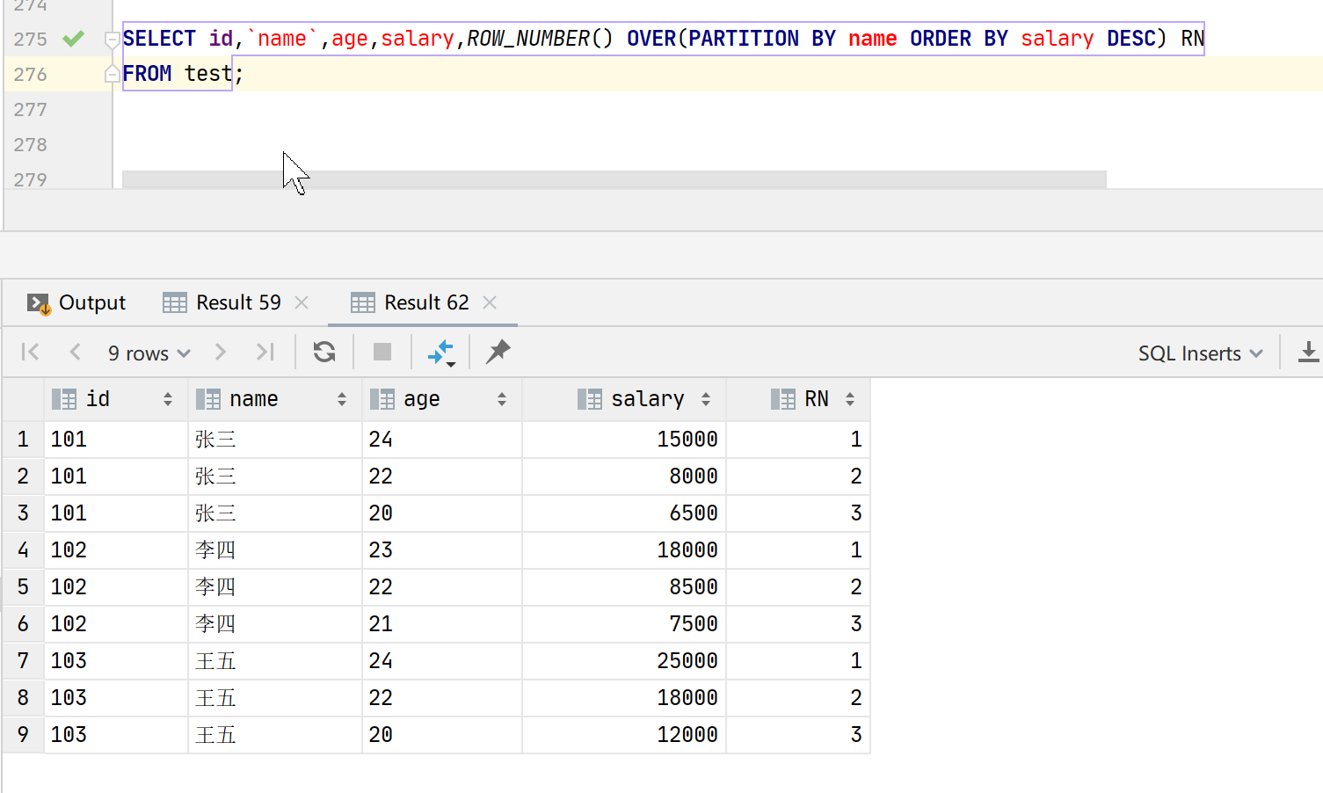Jump to the last page of results
This screenshot has width=1323, height=793.
265,352
